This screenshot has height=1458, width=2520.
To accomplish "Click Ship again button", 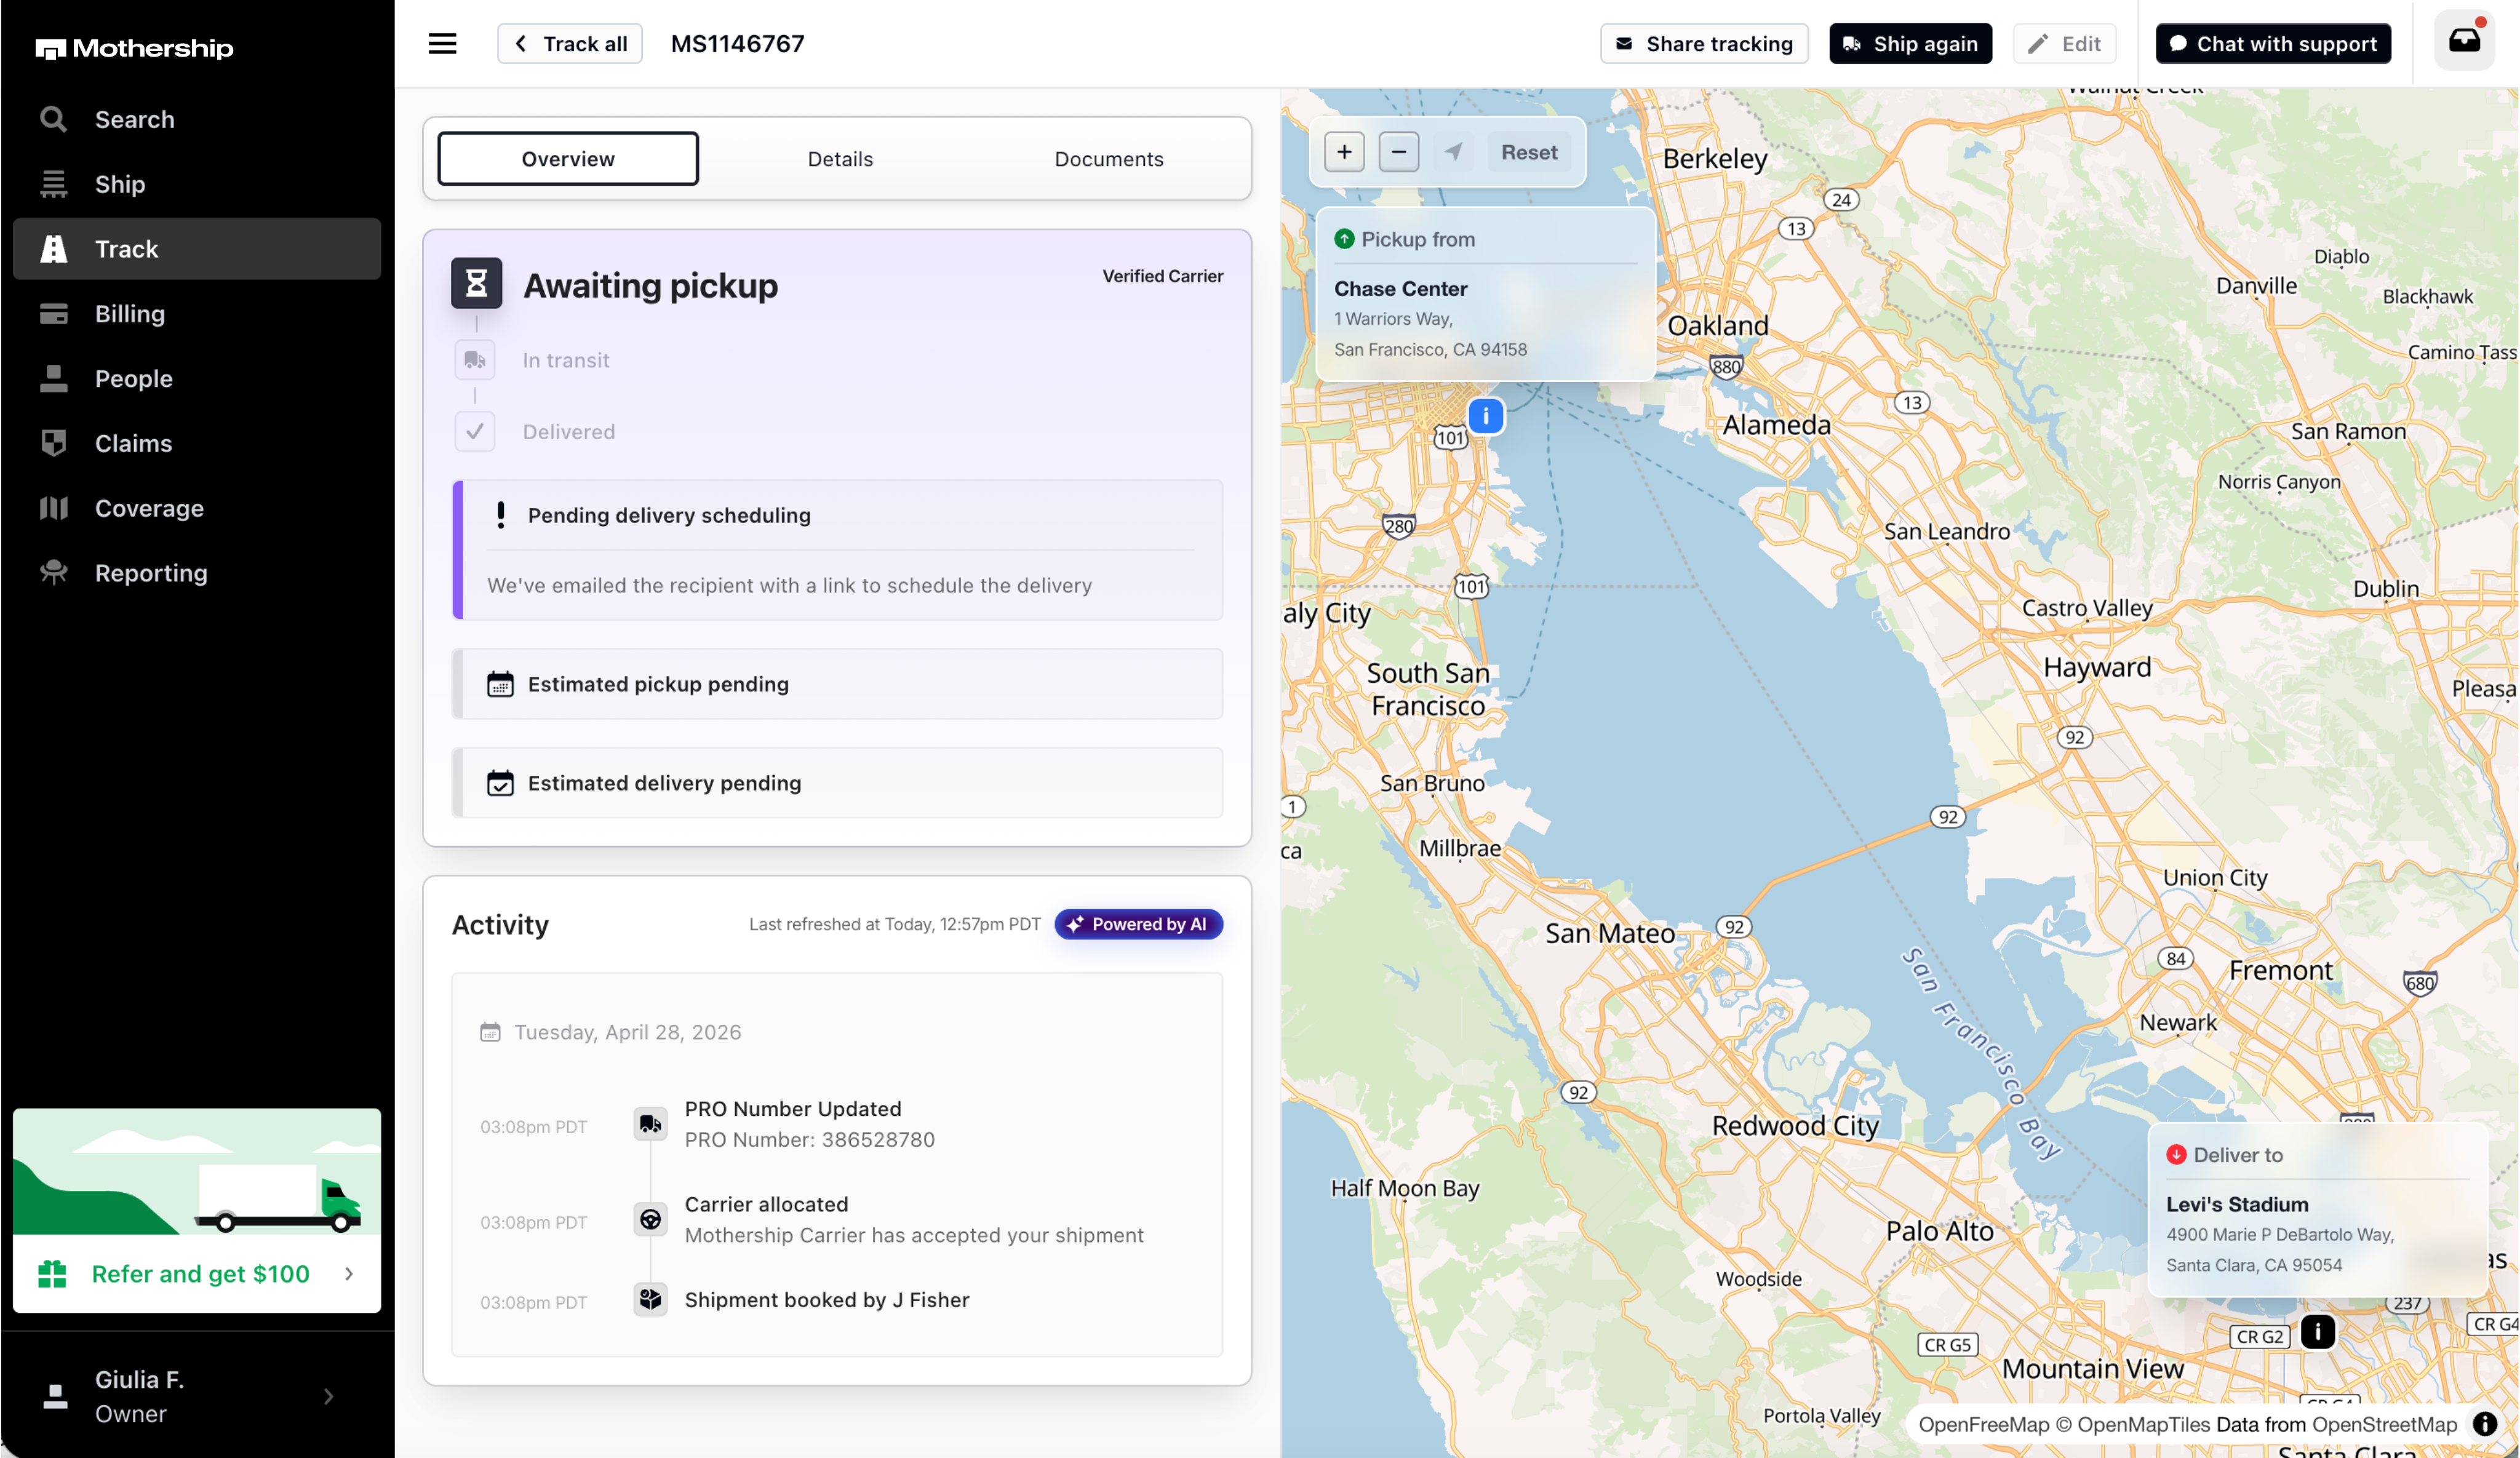I will pos(1910,43).
